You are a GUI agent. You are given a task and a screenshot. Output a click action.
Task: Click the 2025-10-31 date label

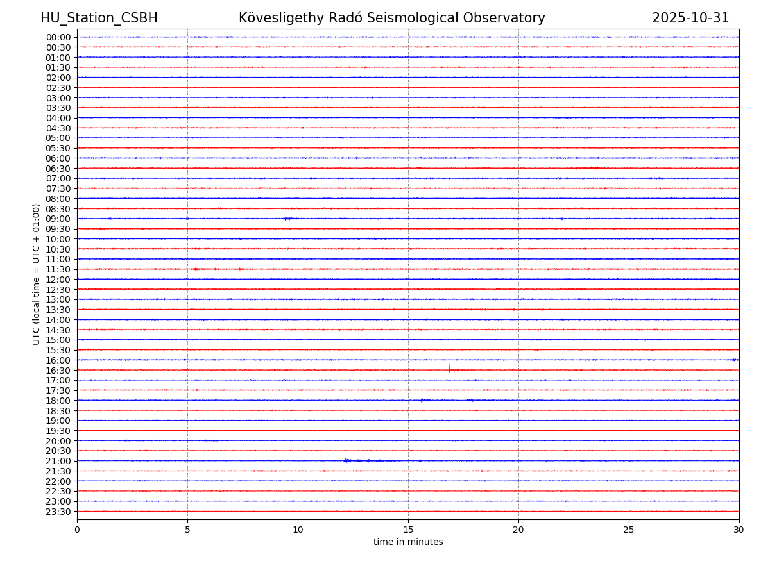690,18
